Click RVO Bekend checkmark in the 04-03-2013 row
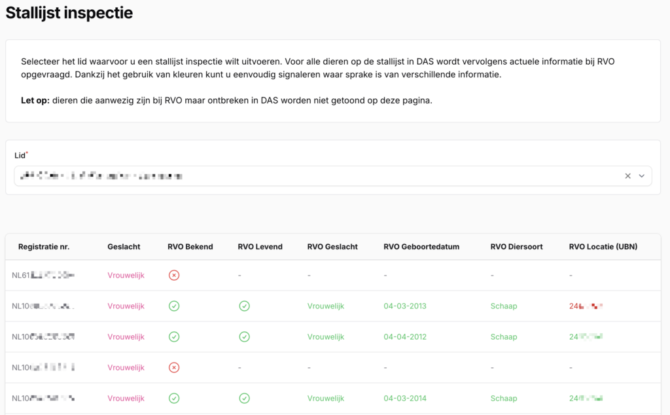 click(174, 306)
